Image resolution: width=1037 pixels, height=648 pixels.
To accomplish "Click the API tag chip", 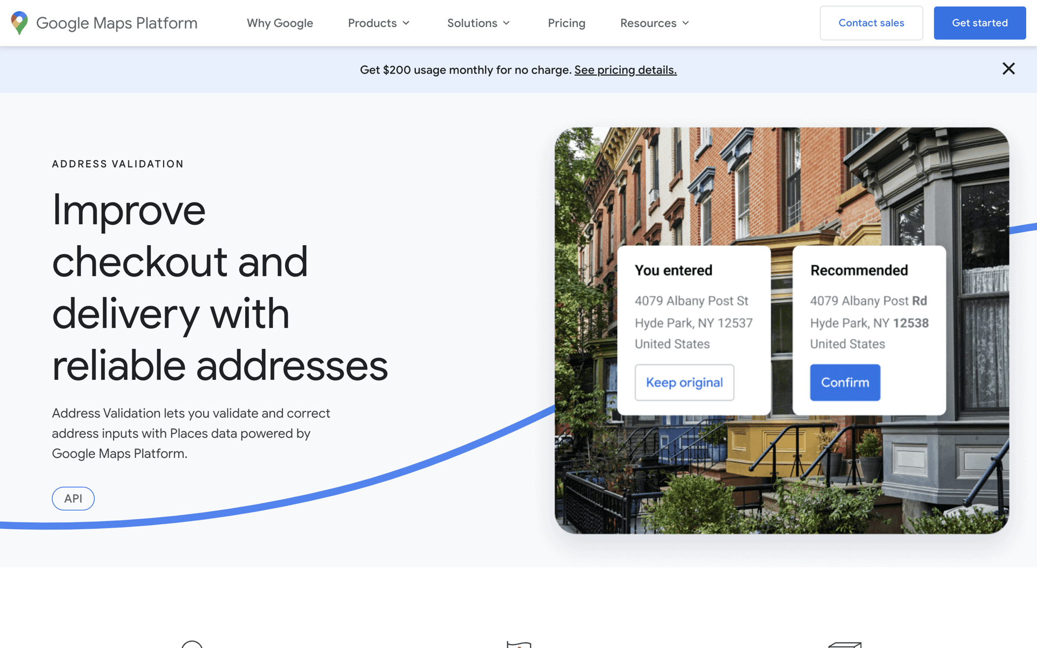I will tap(73, 498).
